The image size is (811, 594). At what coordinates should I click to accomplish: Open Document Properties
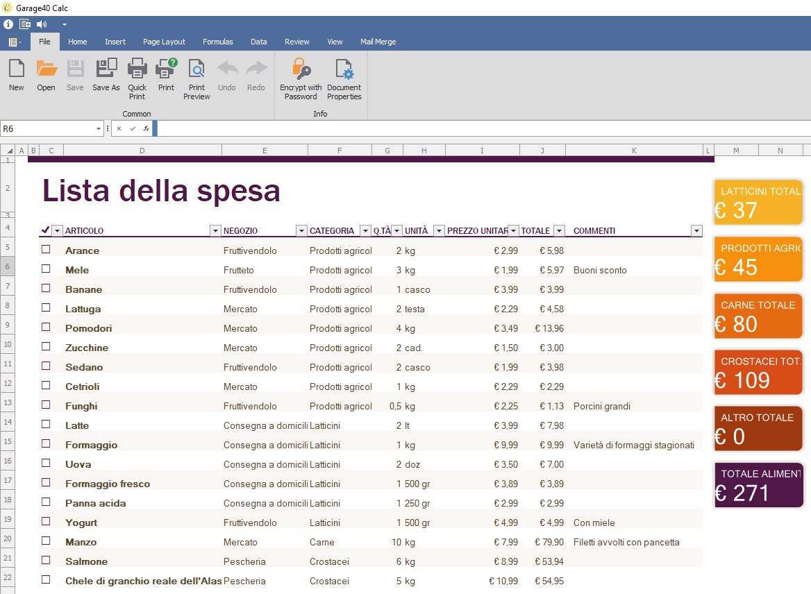point(344,79)
